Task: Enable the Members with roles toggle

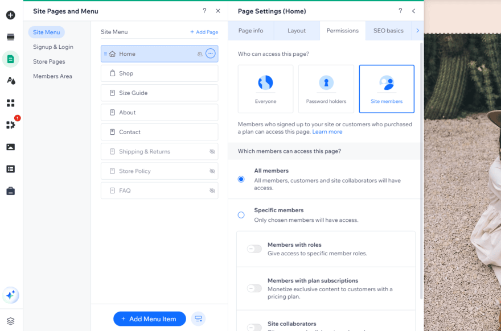Action: (254, 249)
